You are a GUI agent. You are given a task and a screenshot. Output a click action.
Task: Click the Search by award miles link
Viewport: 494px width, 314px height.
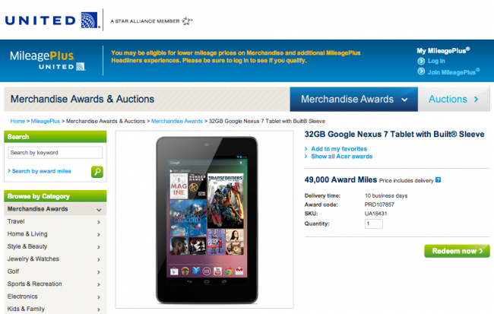pos(42,171)
